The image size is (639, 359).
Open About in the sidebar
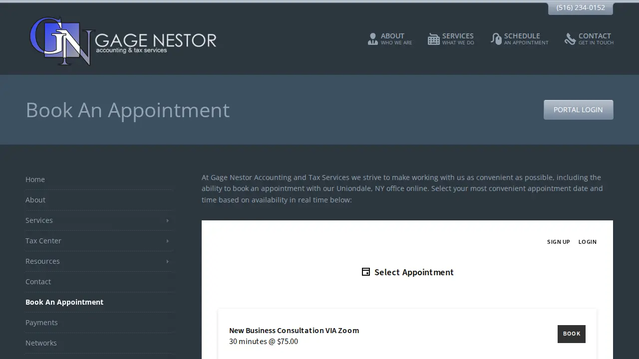(35, 200)
